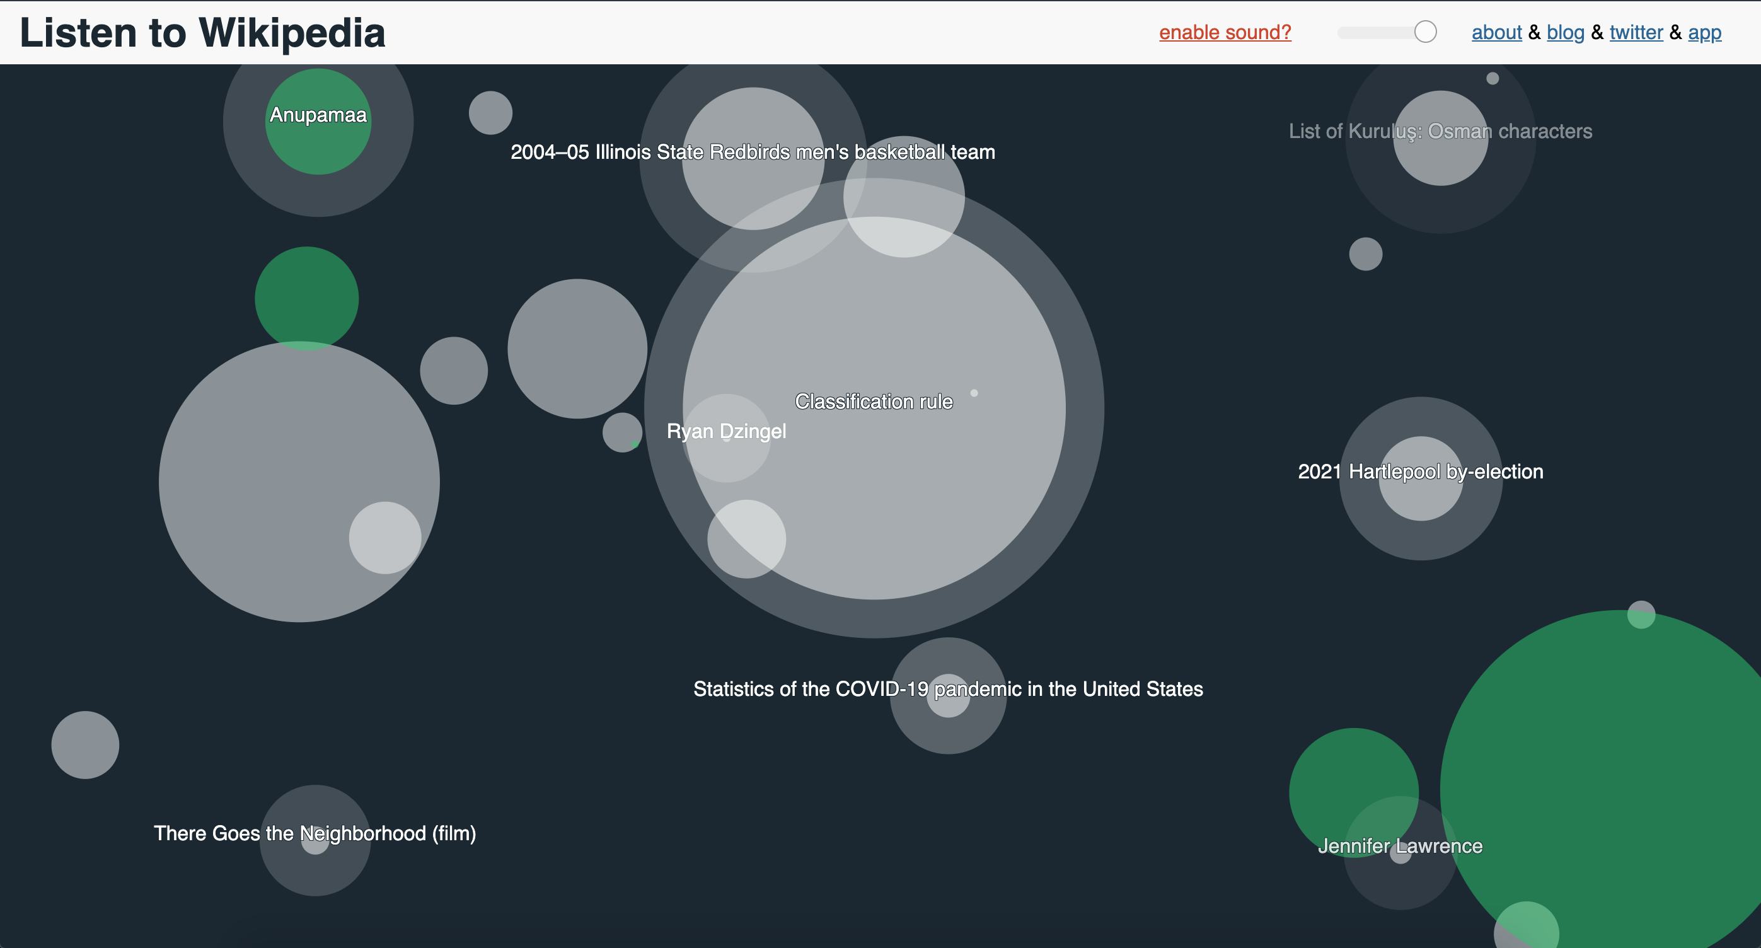Select the Classification rule bubble
Screen dimensions: 1761x948
pos(875,402)
